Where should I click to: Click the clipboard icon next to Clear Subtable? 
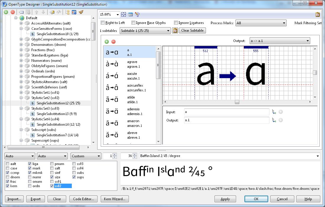click(175, 30)
